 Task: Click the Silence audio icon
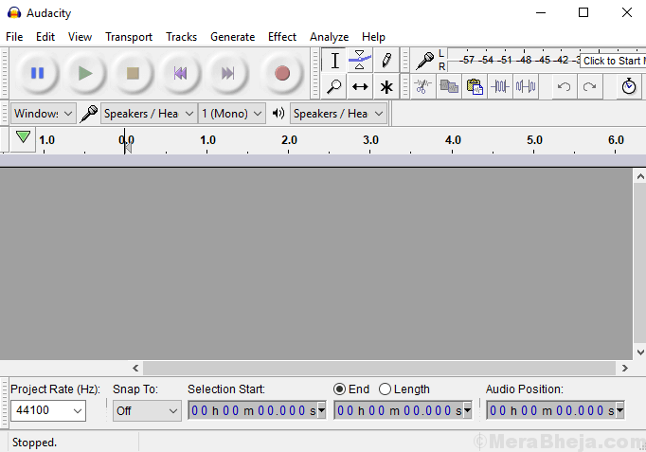click(526, 86)
